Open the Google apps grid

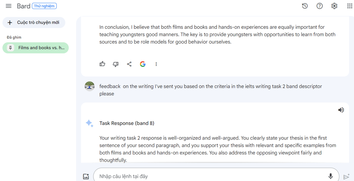coord(350,6)
